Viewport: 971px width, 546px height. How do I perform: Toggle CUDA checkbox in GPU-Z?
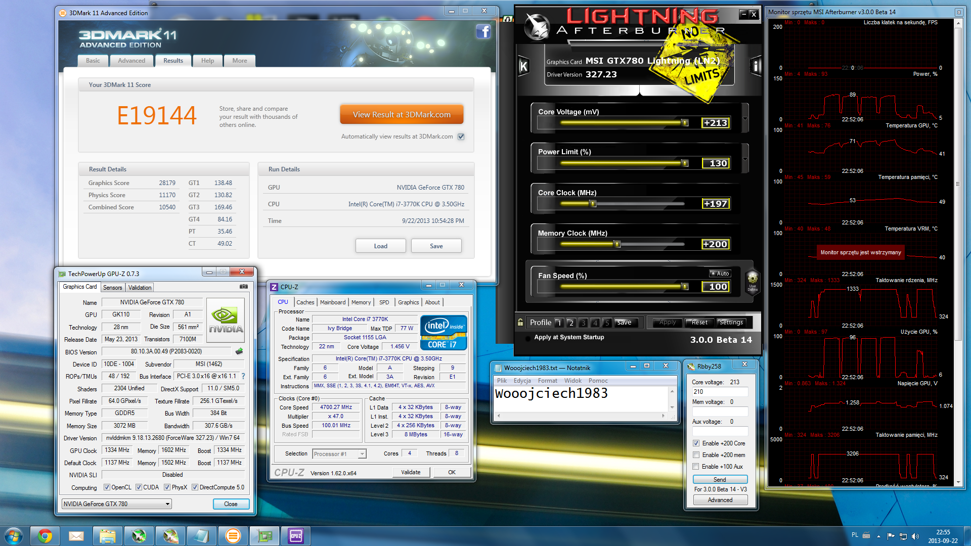[139, 487]
